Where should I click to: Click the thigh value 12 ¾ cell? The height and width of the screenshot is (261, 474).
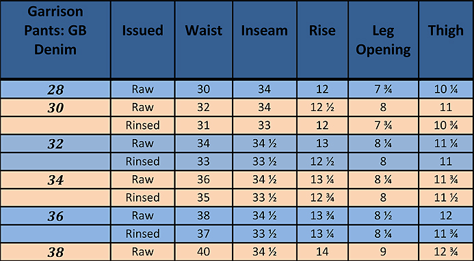coord(446,251)
